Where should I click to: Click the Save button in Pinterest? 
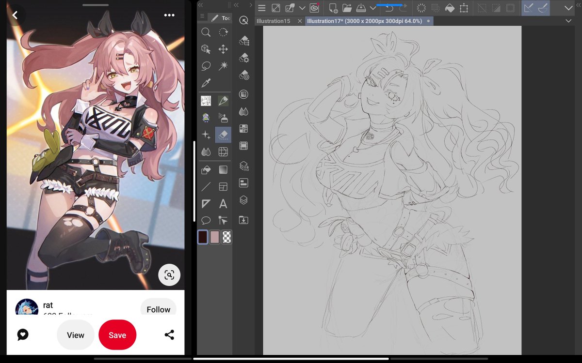coord(117,335)
